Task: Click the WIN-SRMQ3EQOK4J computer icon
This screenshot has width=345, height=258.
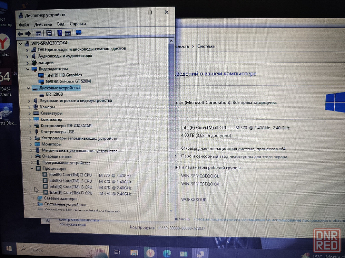Action: (27, 43)
